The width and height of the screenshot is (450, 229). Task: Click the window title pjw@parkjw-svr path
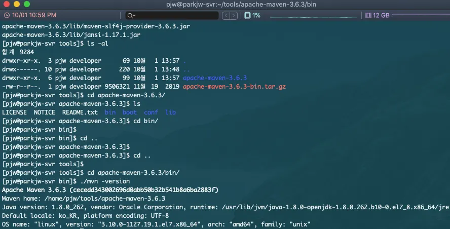click(x=241, y=4)
